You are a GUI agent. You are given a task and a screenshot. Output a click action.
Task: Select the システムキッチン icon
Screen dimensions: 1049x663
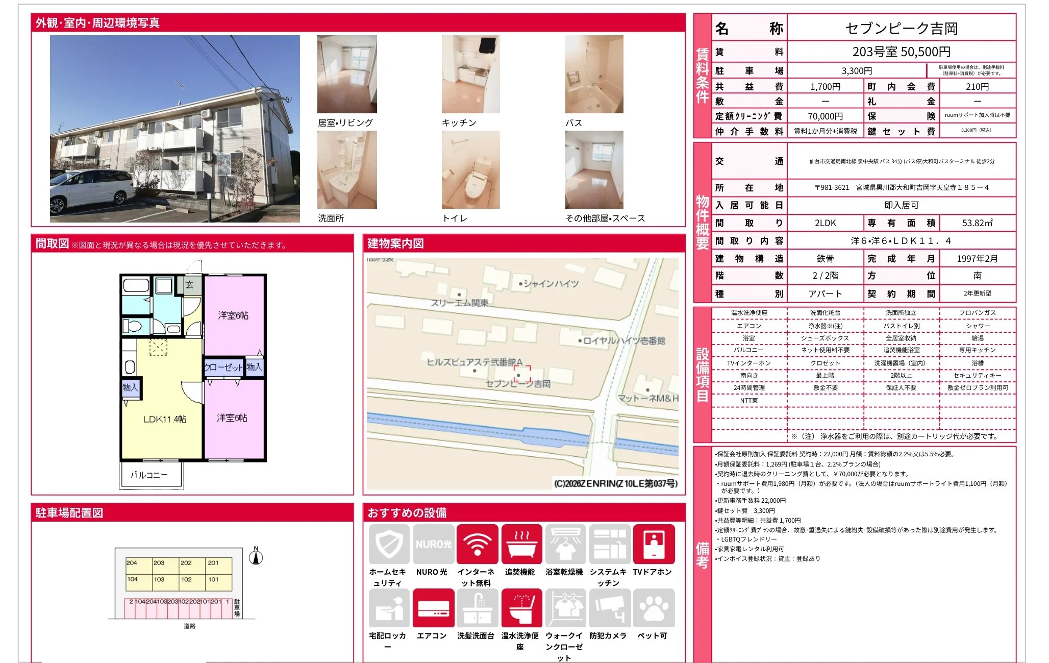tap(609, 544)
